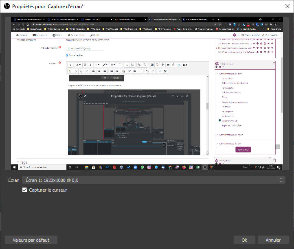Click the Bold icon in the content editor
The image size is (294, 249).
coord(85,65)
